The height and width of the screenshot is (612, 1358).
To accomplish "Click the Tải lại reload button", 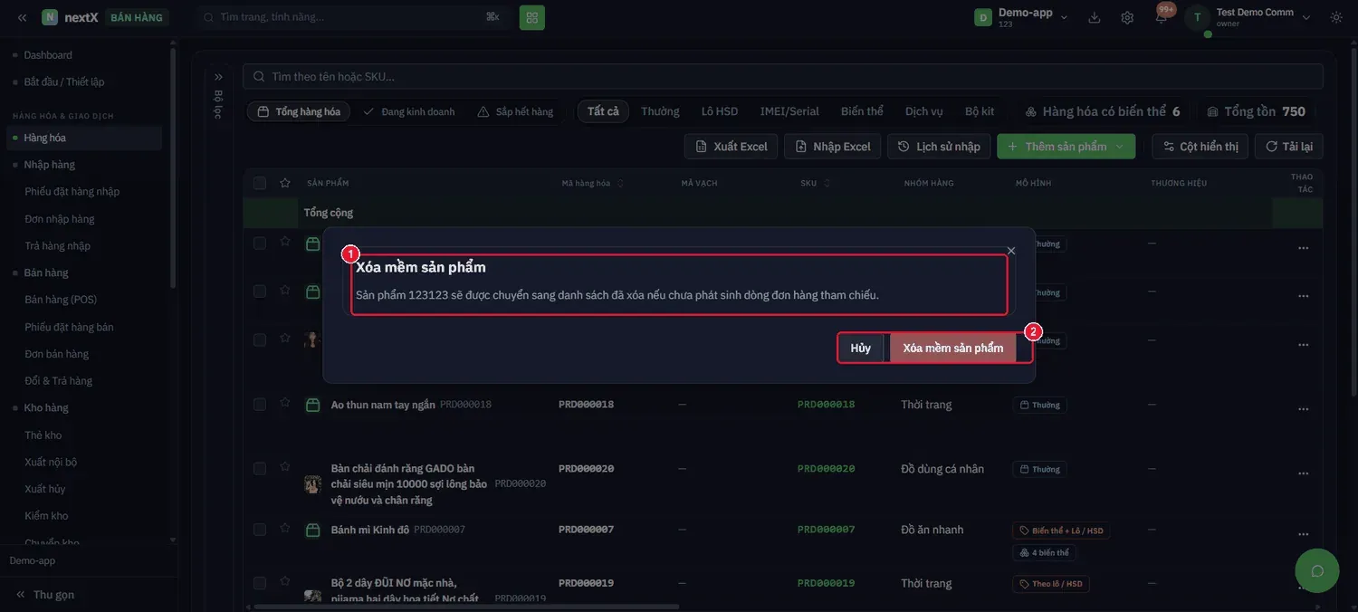I will 1289,147.
